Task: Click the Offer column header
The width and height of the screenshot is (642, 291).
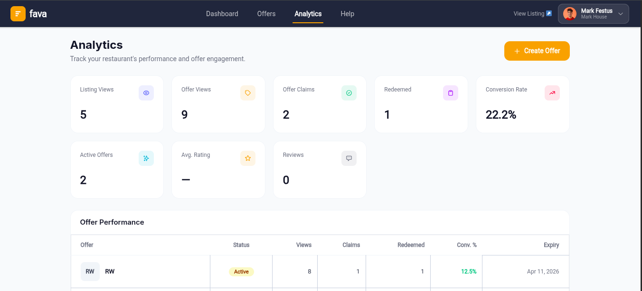Action: pos(87,245)
